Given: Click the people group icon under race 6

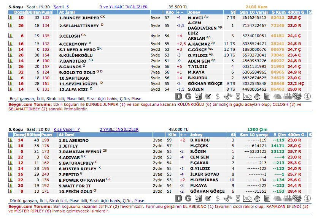Looking at the screenshot, I should pyautogui.click(x=287, y=199).
